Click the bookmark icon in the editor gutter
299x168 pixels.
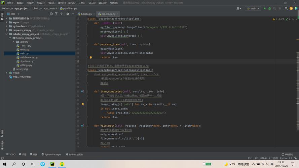[x=83, y=104]
